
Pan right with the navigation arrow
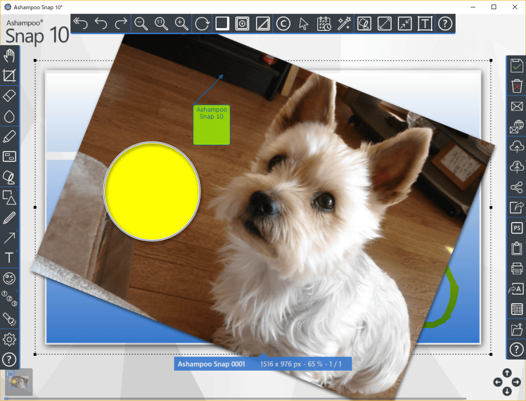pyautogui.click(x=516, y=382)
